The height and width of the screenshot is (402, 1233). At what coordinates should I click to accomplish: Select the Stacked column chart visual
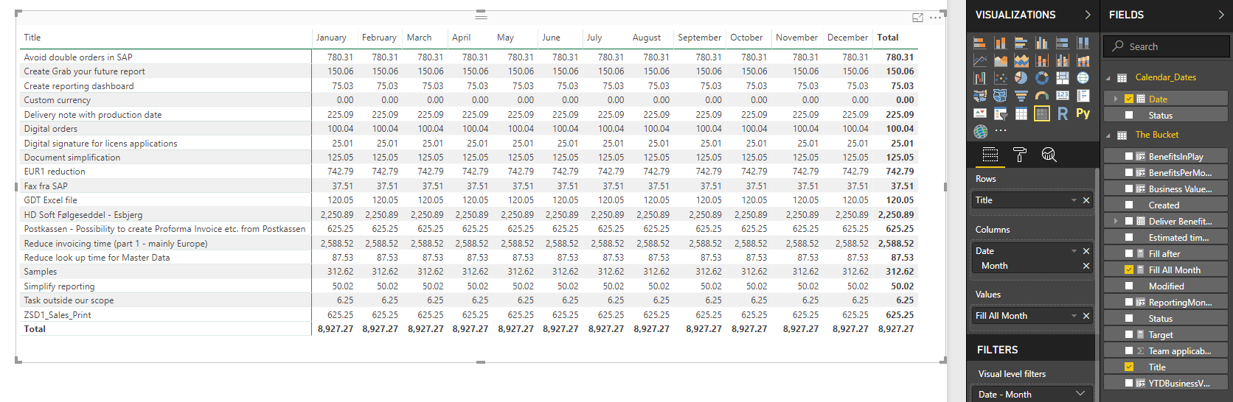tap(1001, 43)
